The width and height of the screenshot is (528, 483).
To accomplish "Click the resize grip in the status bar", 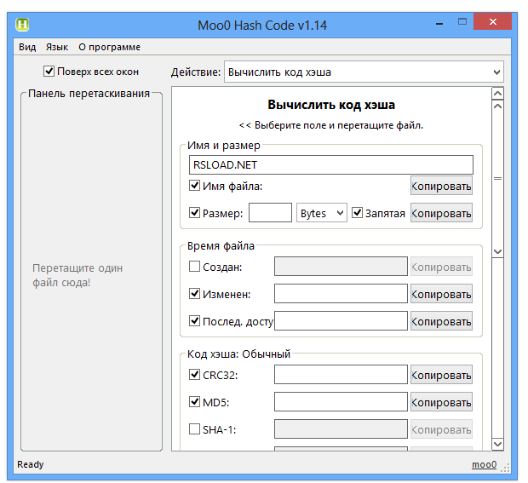I will [505, 468].
